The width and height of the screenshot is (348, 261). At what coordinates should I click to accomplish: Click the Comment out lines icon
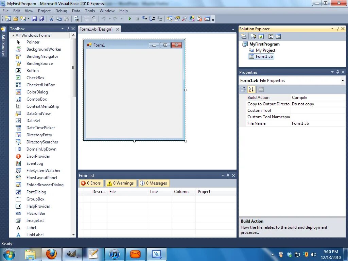(x=86, y=19)
